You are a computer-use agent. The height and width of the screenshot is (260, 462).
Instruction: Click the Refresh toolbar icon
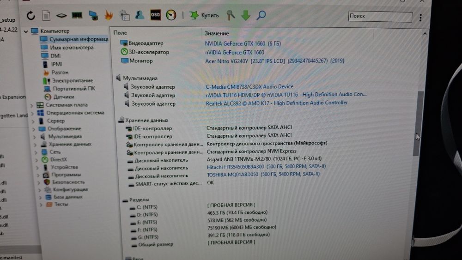point(31,15)
